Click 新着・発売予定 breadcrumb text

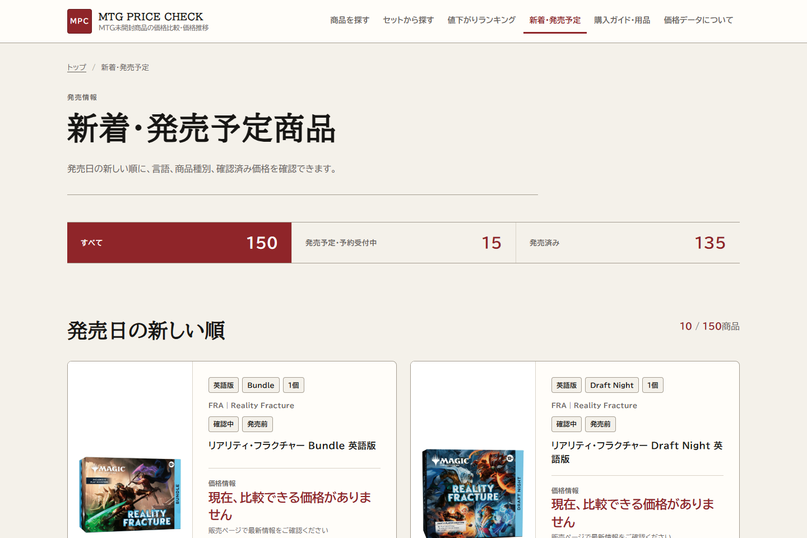click(125, 67)
